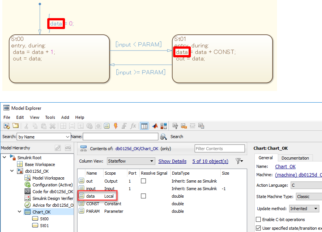Click the New Model toolbar icon
Viewport: 322px width, 232px height.
click(x=7, y=126)
